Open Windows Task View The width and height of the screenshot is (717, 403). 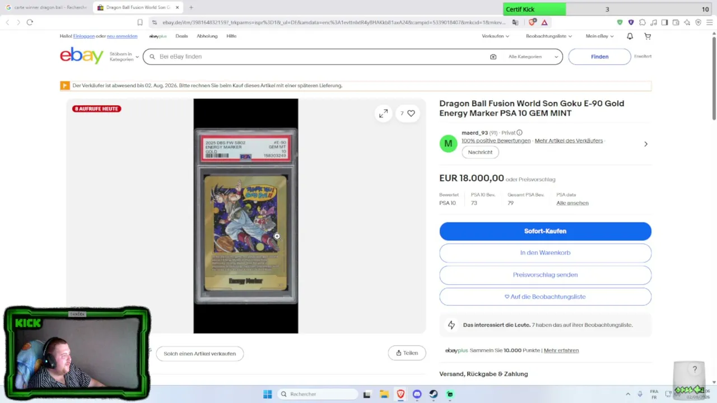(367, 394)
